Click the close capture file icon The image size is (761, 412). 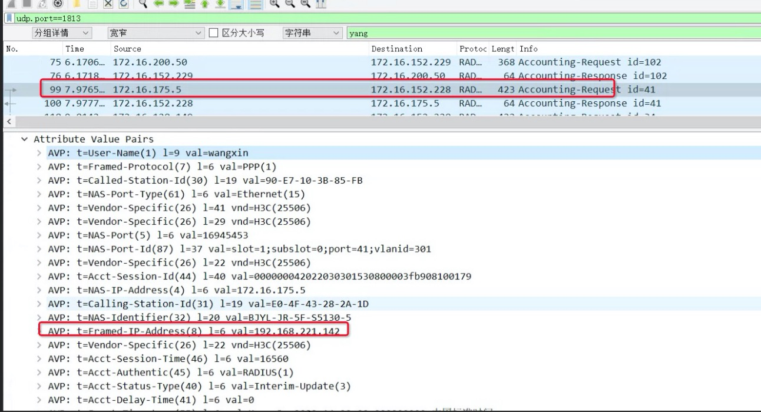coord(108,4)
